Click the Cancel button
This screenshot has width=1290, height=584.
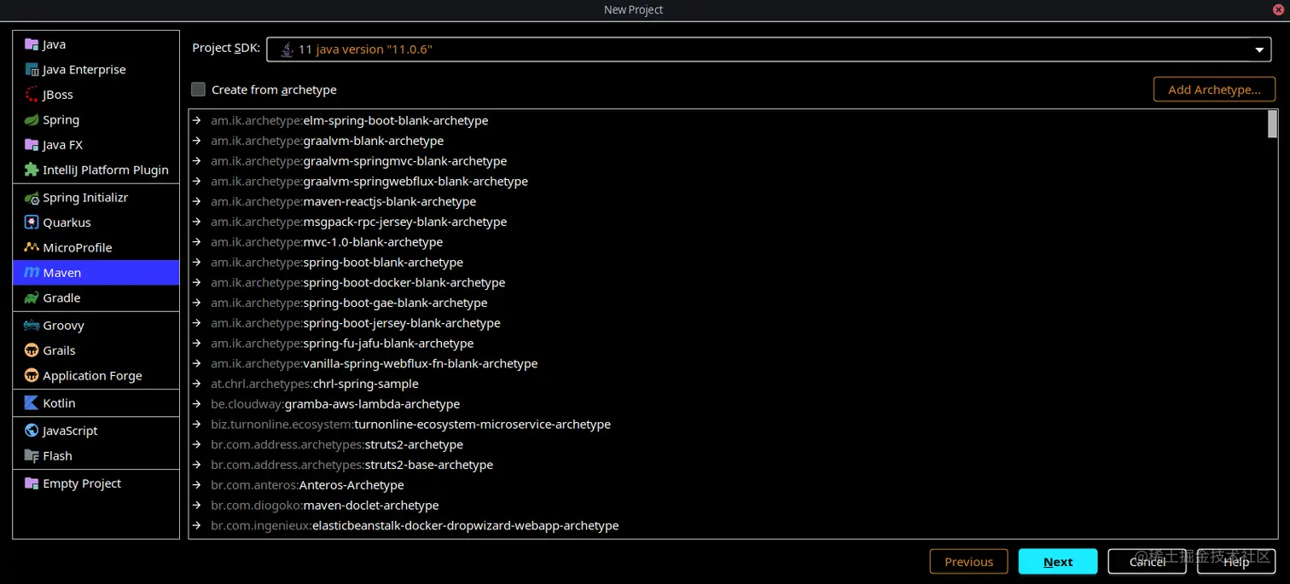1147,562
